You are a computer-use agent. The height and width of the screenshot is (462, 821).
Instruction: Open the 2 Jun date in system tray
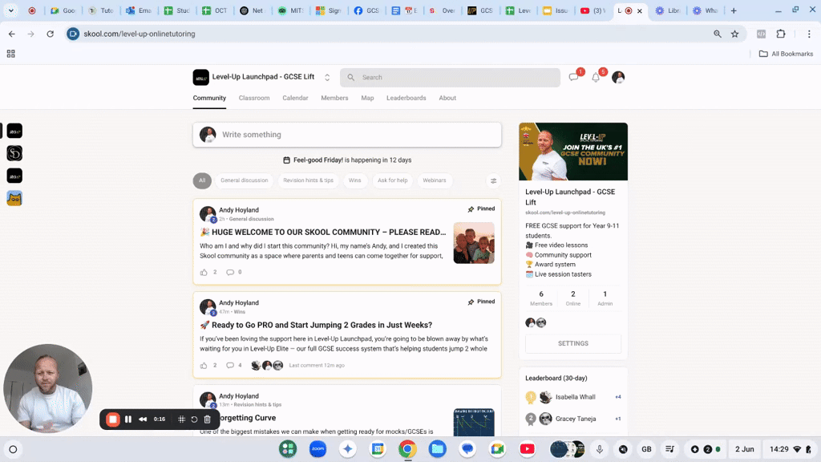[x=744, y=449]
